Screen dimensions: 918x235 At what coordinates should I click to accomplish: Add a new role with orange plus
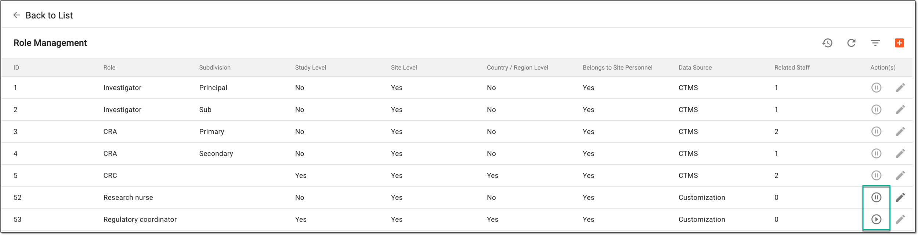coord(899,43)
